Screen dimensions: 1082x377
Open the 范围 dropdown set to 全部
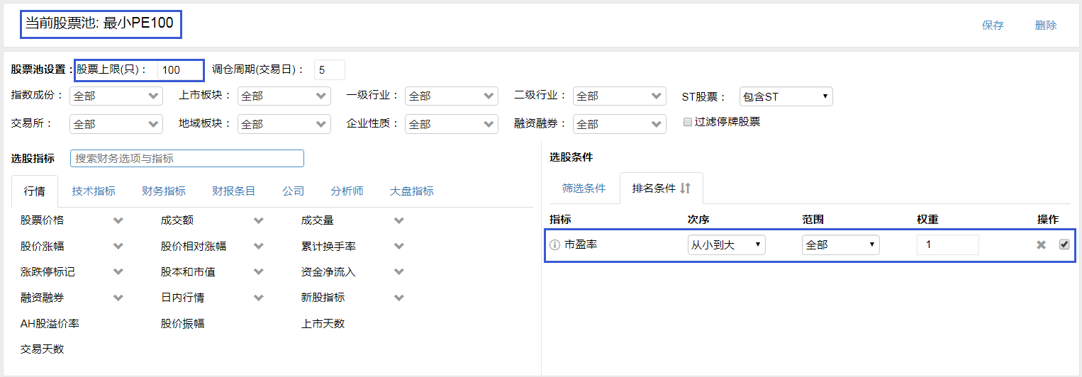point(841,245)
